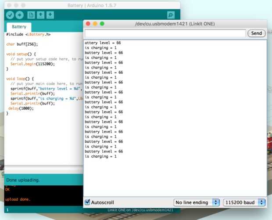Click the "#include <LBattery.h>" code line
Image resolution: width=272 pixels, height=220 pixels.
29,34
